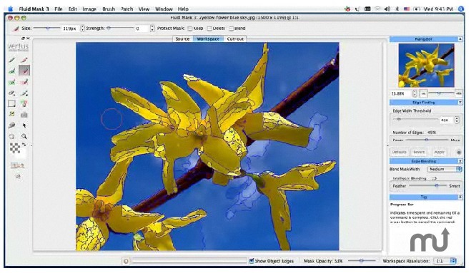Select the gray smudge tool left of arrow
The image size is (471, 273).
point(11,125)
